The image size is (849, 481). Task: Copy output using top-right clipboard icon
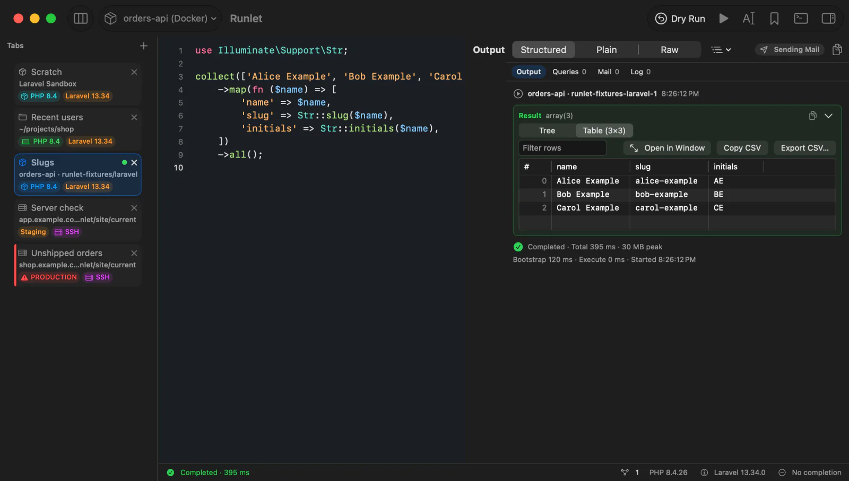[x=837, y=50]
